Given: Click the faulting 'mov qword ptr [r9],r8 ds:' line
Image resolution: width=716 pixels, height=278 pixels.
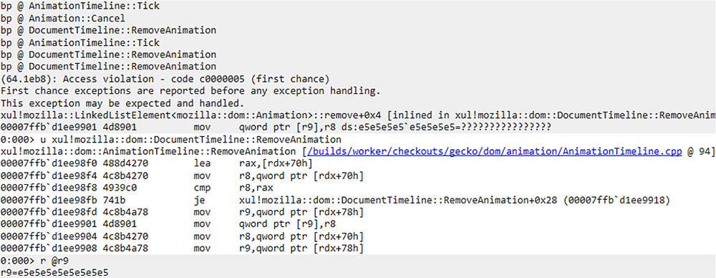Looking at the screenshot, I should pyautogui.click(x=276, y=127).
